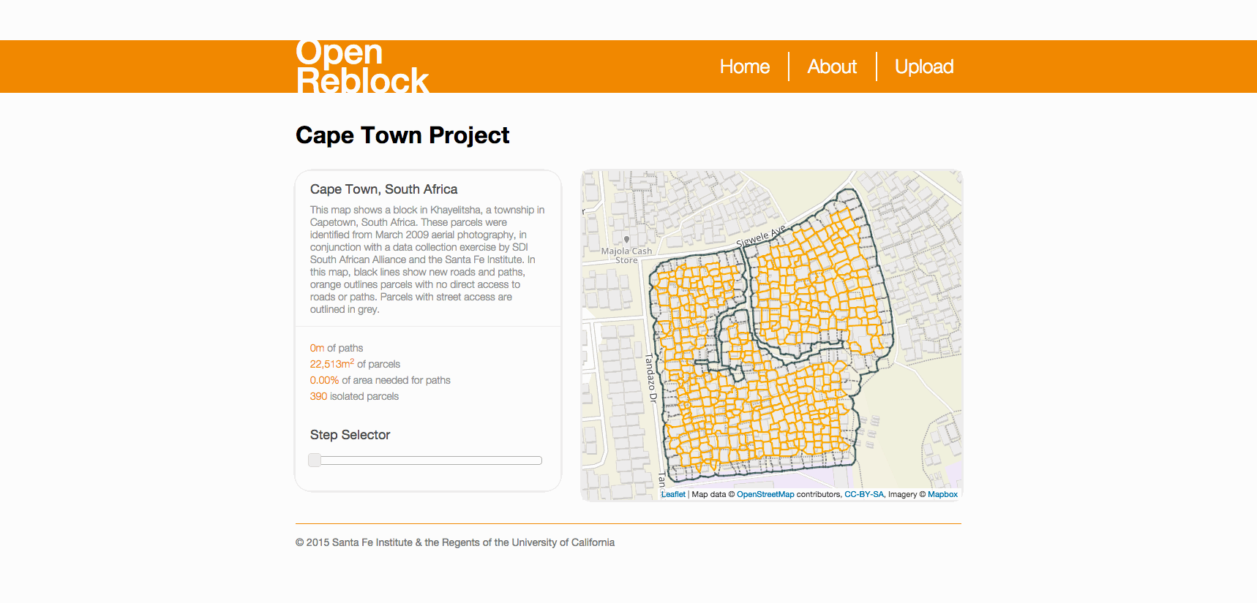The image size is (1257, 603).
Task: Click the Sigwele Ave street label on map
Action: (x=760, y=236)
